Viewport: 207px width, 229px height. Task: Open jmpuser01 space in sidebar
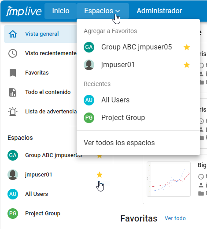[39, 175]
